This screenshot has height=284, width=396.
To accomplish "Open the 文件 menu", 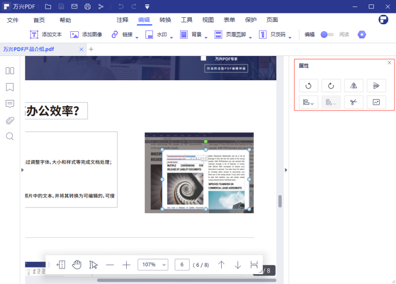I will point(13,20).
